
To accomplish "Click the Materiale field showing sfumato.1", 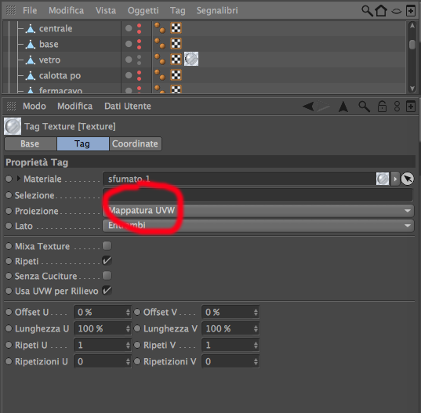I will [x=239, y=179].
